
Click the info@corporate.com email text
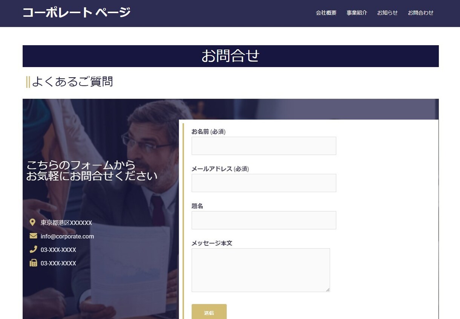pyautogui.click(x=67, y=236)
